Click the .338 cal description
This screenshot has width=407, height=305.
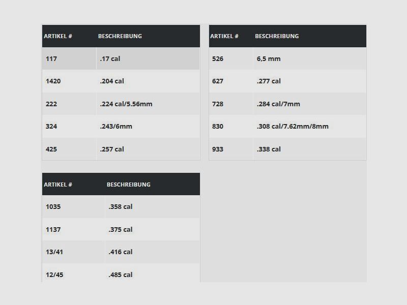click(x=269, y=149)
